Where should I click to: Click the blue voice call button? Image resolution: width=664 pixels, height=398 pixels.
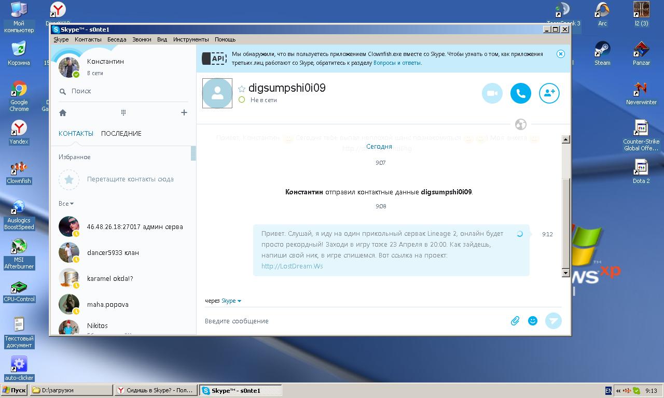521,93
